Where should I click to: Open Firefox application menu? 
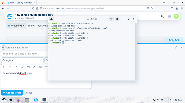[182, 8]
